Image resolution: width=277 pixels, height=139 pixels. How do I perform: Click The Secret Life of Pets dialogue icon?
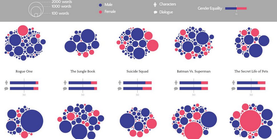pyautogui.click(x=233, y=89)
